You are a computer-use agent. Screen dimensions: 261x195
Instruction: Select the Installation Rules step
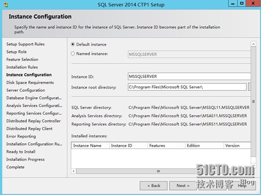point(22,67)
